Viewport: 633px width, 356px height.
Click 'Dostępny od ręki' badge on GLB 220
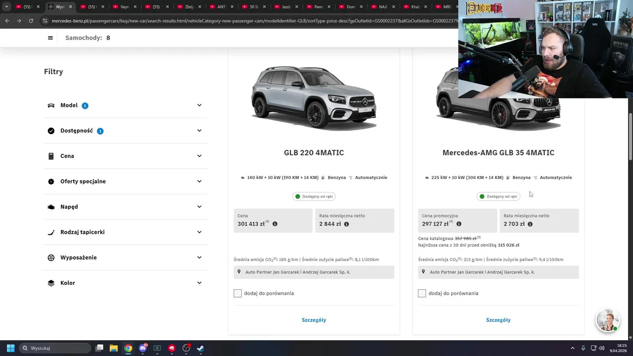[x=314, y=196]
